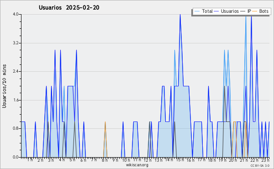Click the y-axis value 1.6

coord(16,100)
